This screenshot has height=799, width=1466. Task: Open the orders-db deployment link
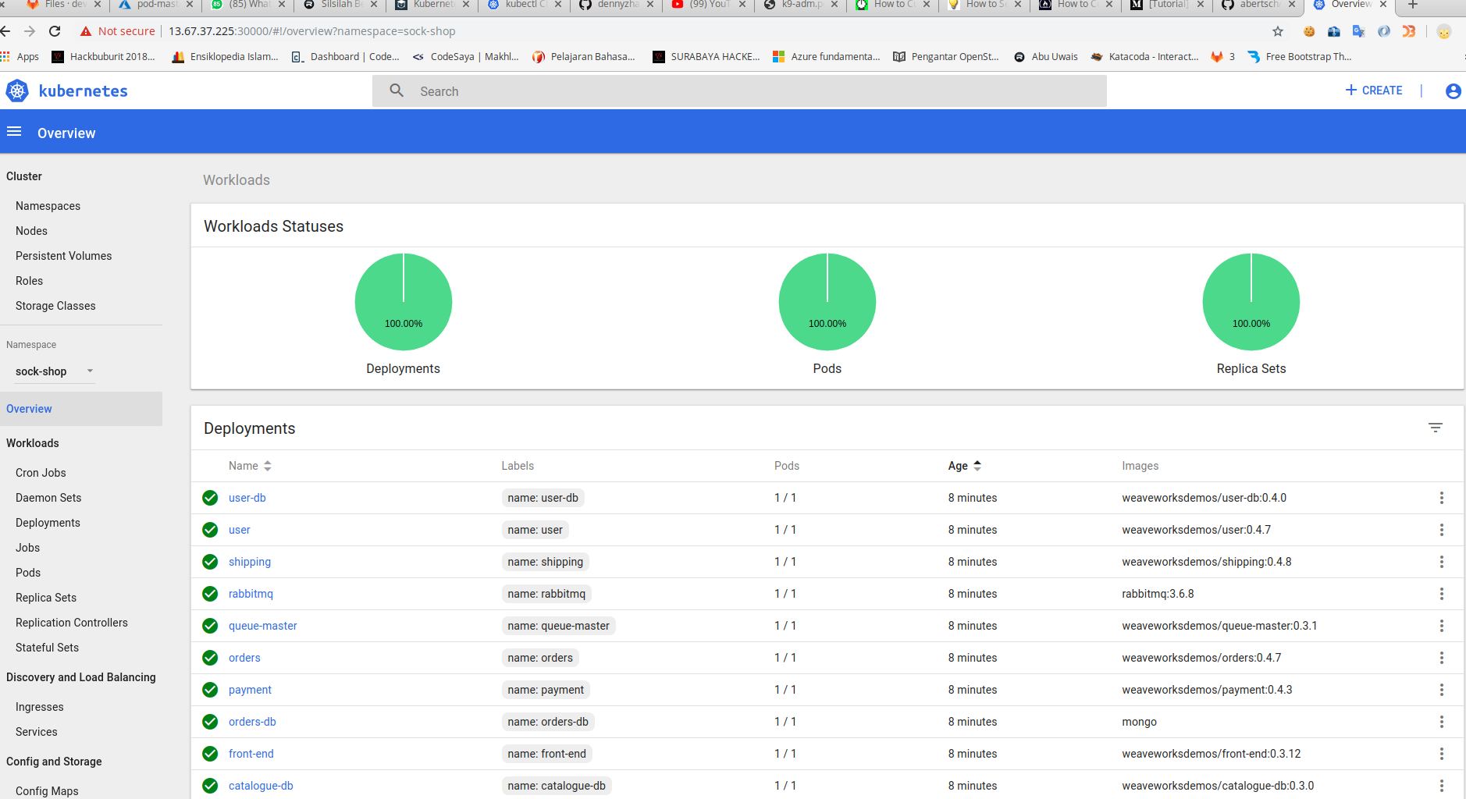252,722
